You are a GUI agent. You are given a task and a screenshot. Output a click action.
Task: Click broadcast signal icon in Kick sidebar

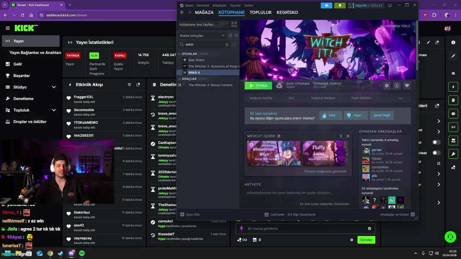tap(453, 127)
